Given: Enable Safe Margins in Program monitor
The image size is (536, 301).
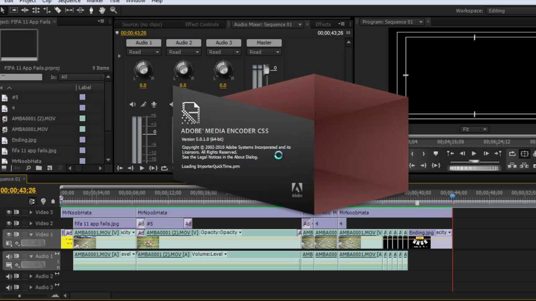Looking at the screenshot, I should click(524, 154).
